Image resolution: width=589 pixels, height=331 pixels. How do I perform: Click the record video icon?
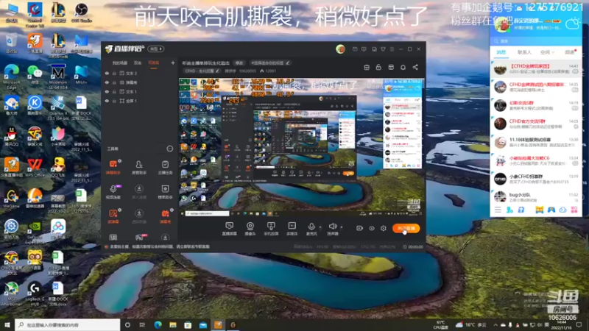pos(359,228)
